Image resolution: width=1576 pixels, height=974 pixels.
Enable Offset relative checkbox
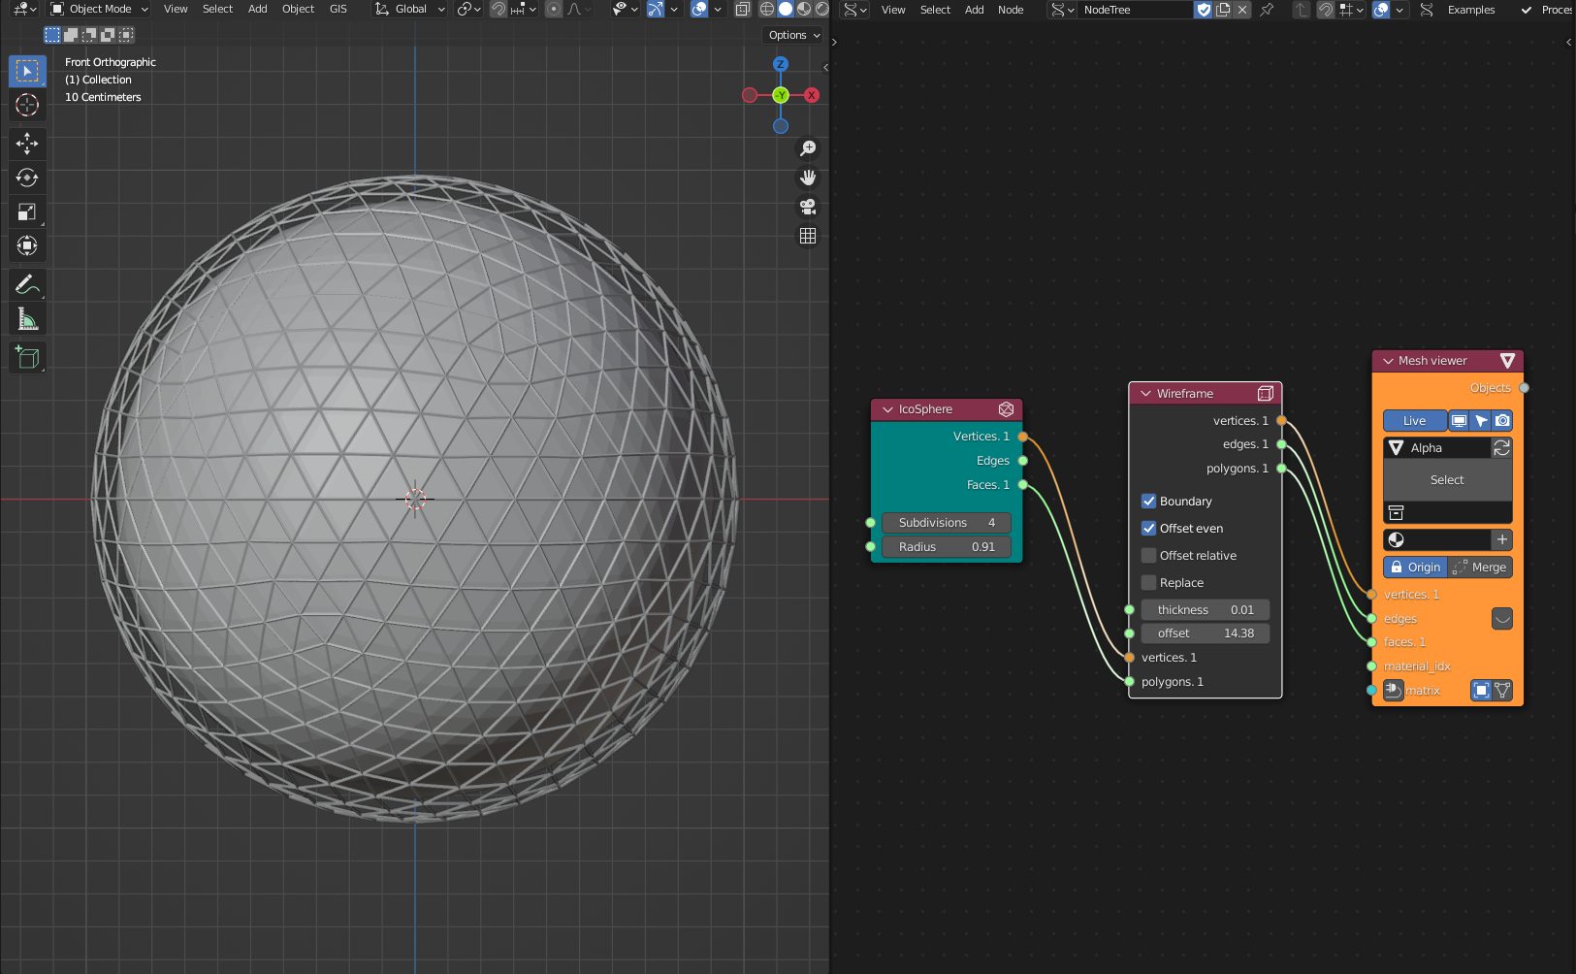(x=1149, y=556)
